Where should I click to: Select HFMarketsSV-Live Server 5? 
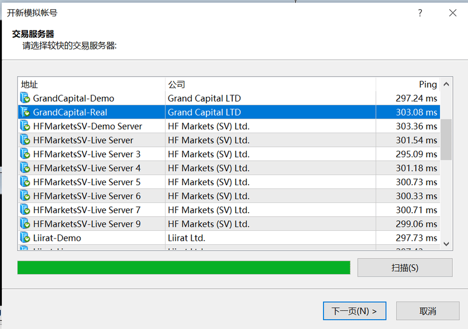[x=87, y=182]
